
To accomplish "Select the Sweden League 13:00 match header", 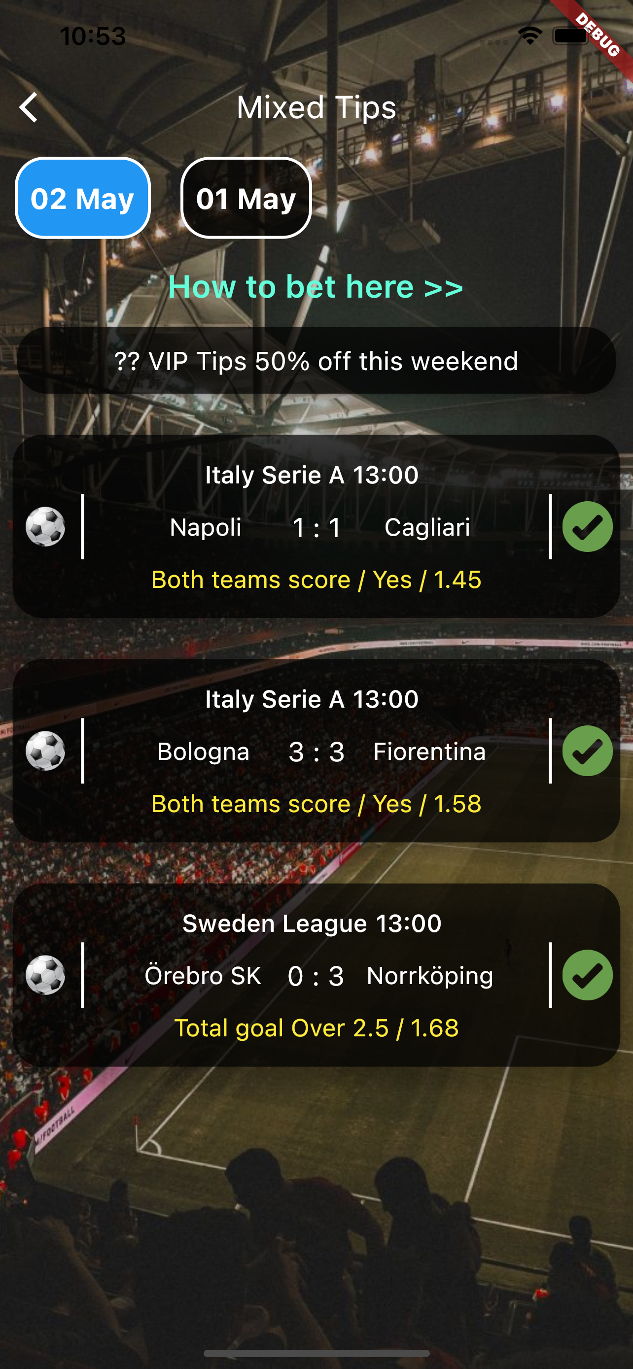I will (x=312, y=924).
